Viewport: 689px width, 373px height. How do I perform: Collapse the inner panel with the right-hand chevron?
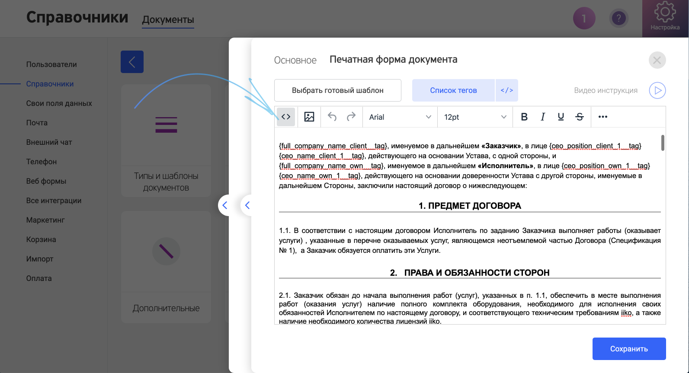[x=248, y=205]
